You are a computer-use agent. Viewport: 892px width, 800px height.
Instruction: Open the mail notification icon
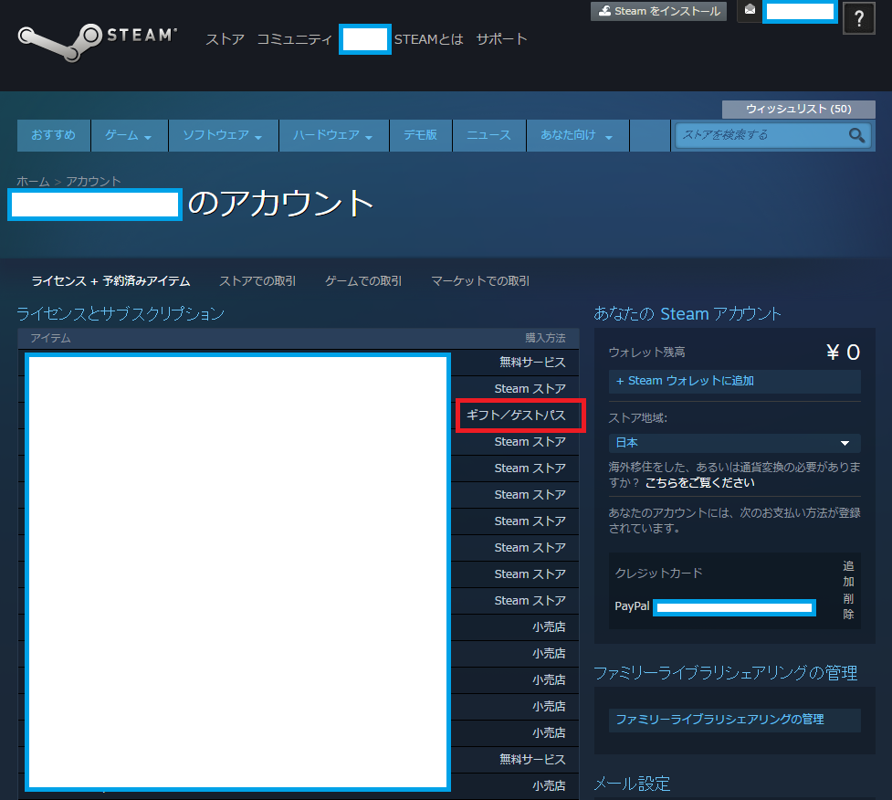pyautogui.click(x=750, y=10)
